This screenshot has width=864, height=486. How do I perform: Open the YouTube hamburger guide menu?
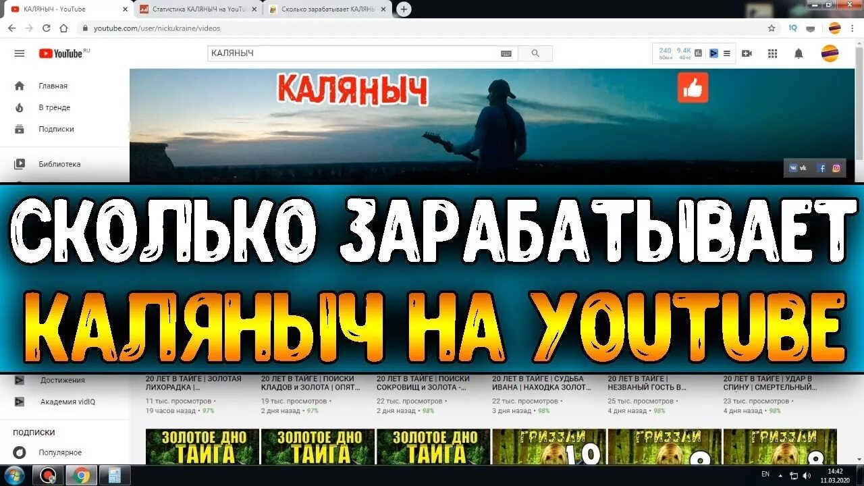[20, 53]
